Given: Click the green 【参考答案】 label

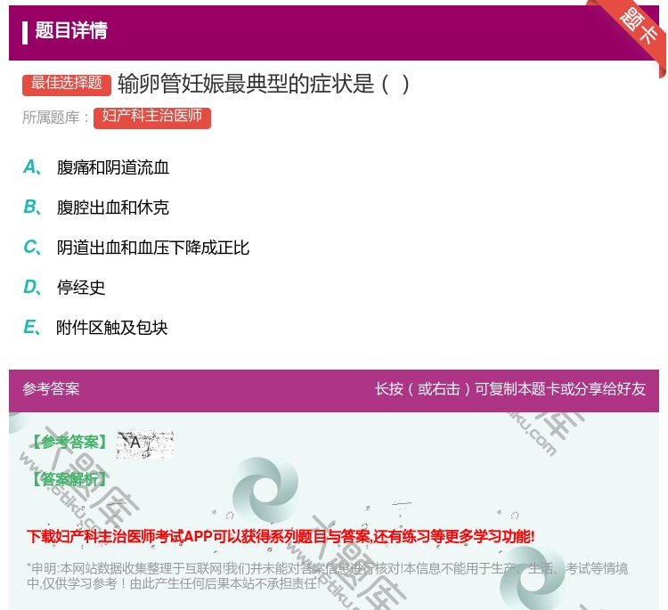Looking at the screenshot, I should click(69, 442).
